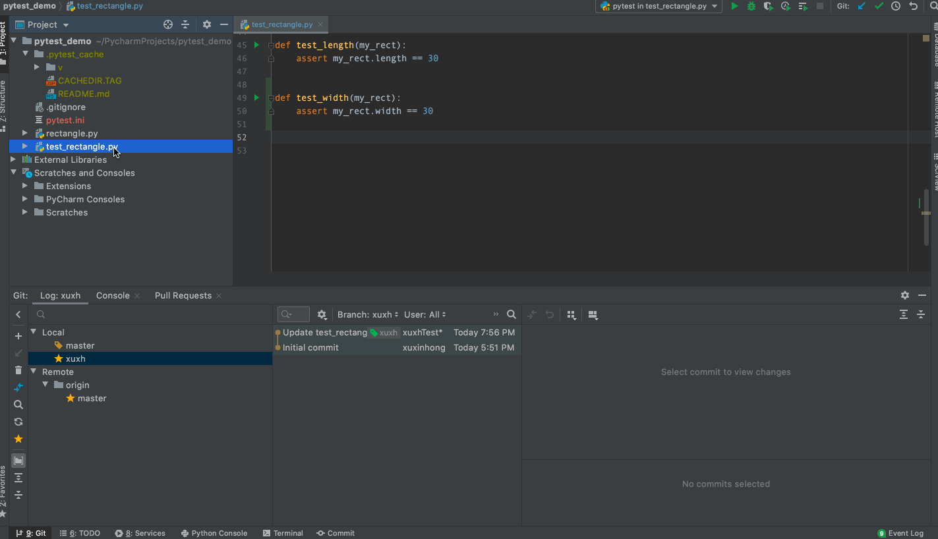Image resolution: width=938 pixels, height=539 pixels.
Task: Select test_rectangle.py editor tab
Action: [x=282, y=24]
